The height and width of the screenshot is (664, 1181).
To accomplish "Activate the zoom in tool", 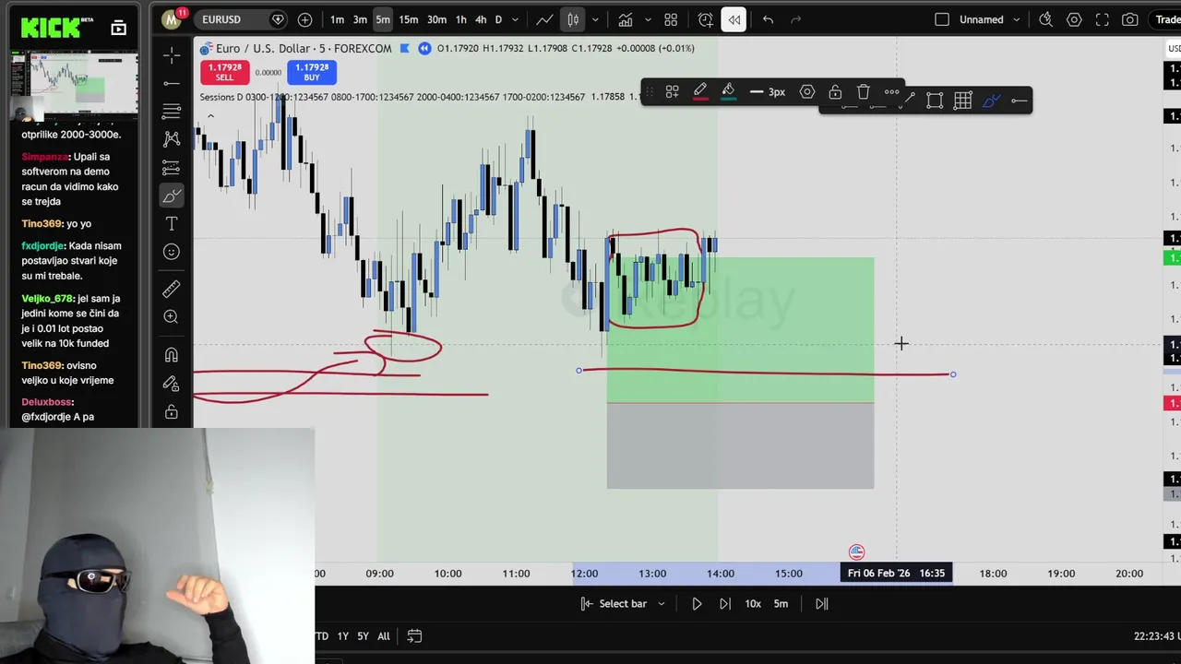I will coord(172,317).
